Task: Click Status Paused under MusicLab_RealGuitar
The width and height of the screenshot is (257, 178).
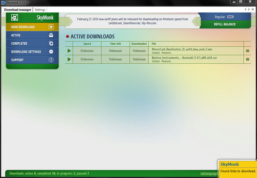Action: point(162,53)
